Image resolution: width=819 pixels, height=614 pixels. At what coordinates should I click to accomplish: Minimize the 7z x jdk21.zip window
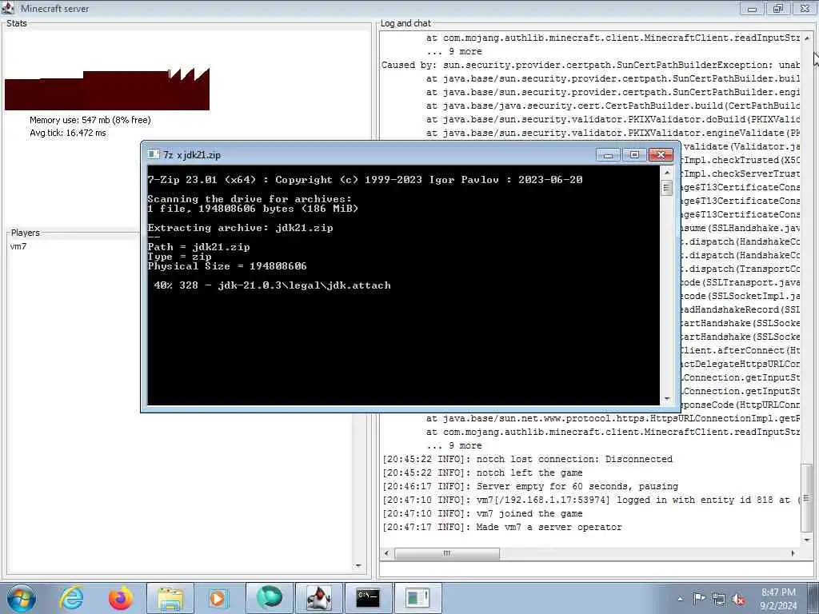(608, 154)
